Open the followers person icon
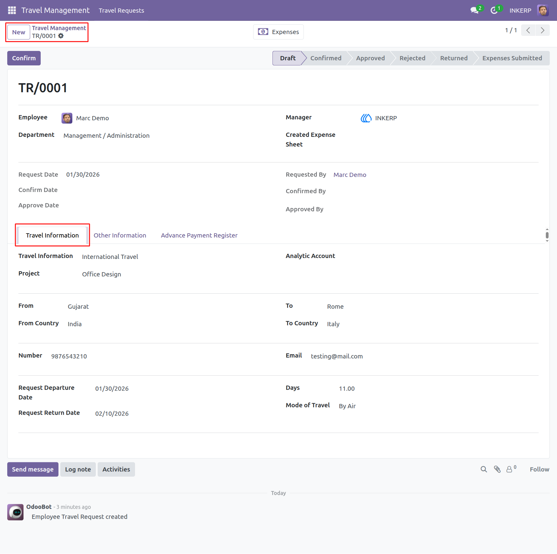Viewport: 557px width, 554px height. [x=509, y=469]
